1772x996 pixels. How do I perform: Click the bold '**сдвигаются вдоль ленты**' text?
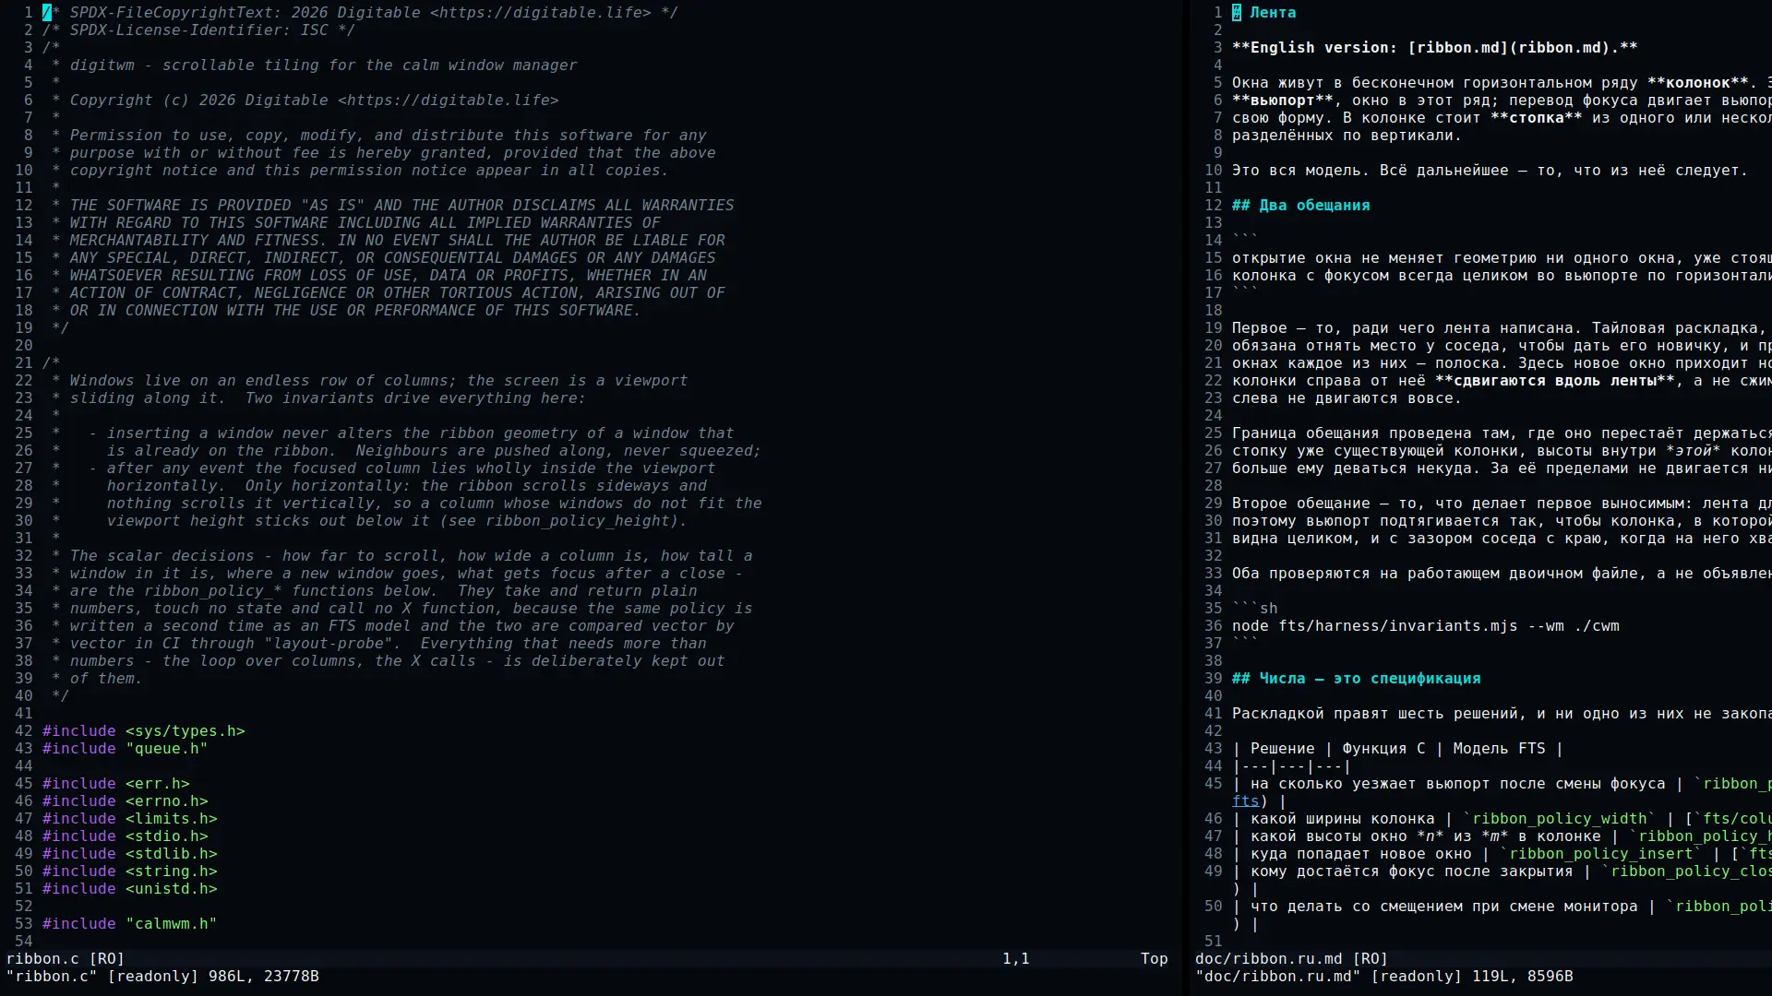point(1555,380)
